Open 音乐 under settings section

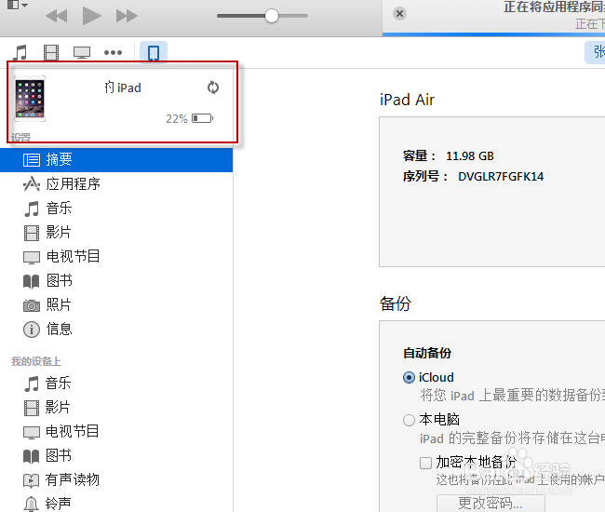116,209
